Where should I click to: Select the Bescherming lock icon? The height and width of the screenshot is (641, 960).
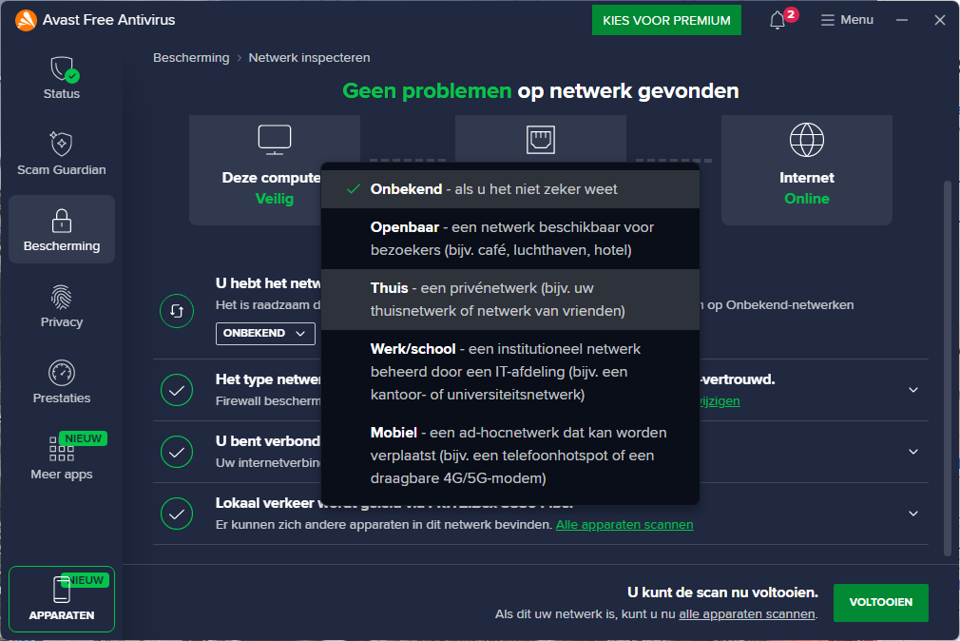click(x=61, y=222)
